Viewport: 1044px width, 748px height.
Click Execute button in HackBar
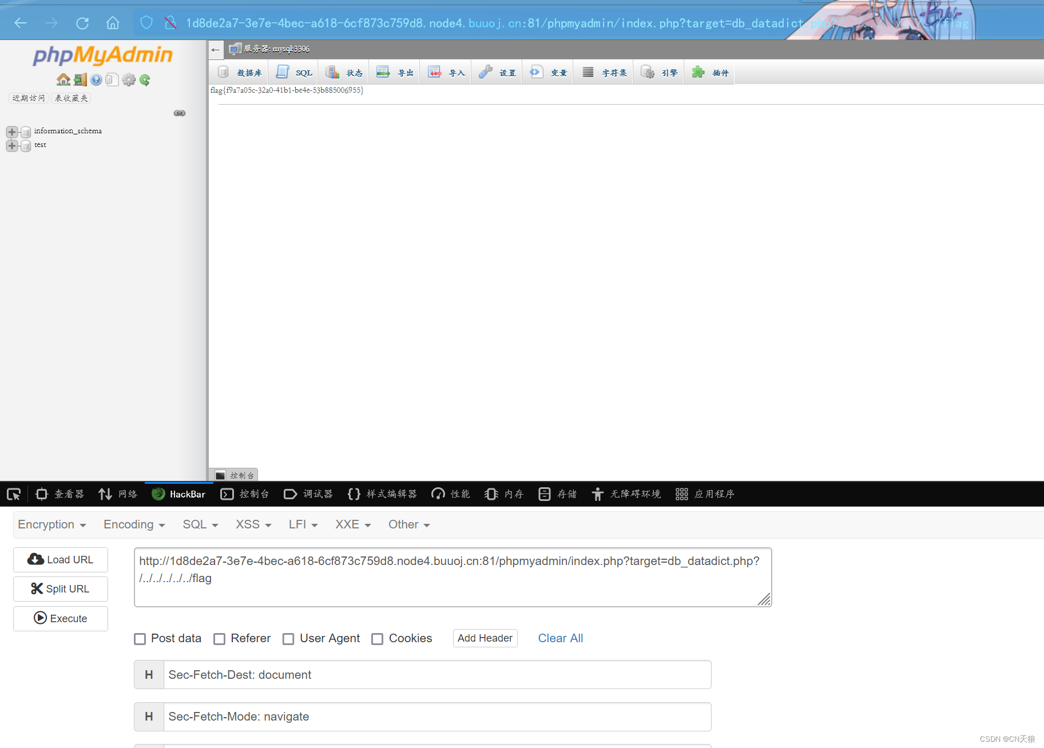61,619
